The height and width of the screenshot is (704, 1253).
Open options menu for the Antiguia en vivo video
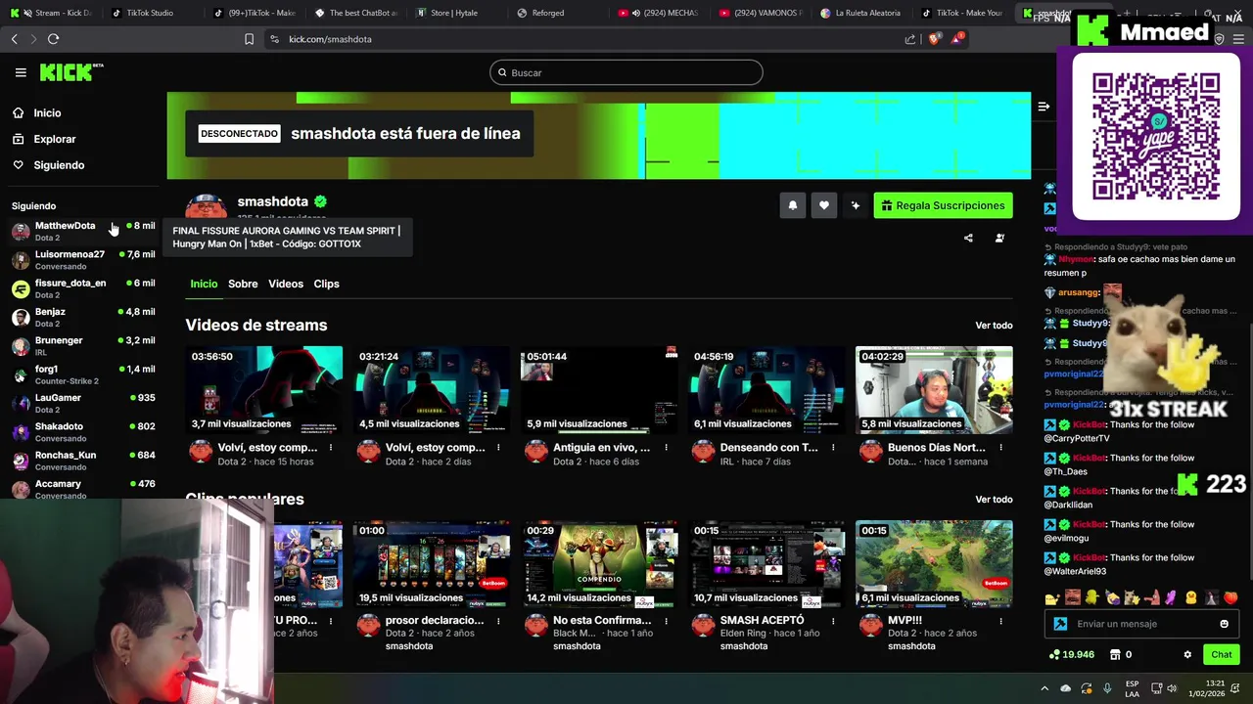pyautogui.click(x=666, y=448)
